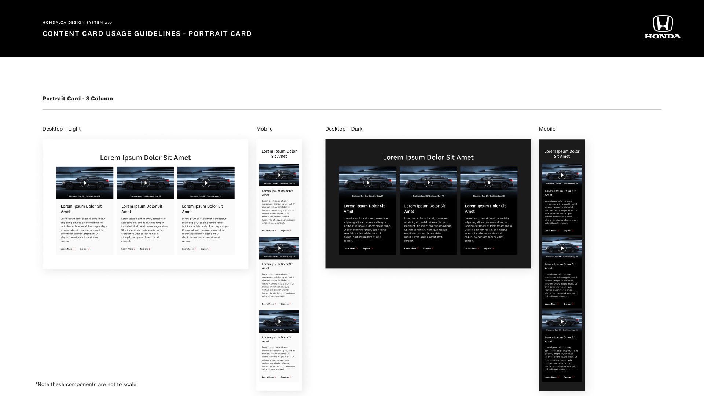Play video on right card in Desktop Dark
Image resolution: width=704 pixels, height=396 pixels.
(x=489, y=183)
